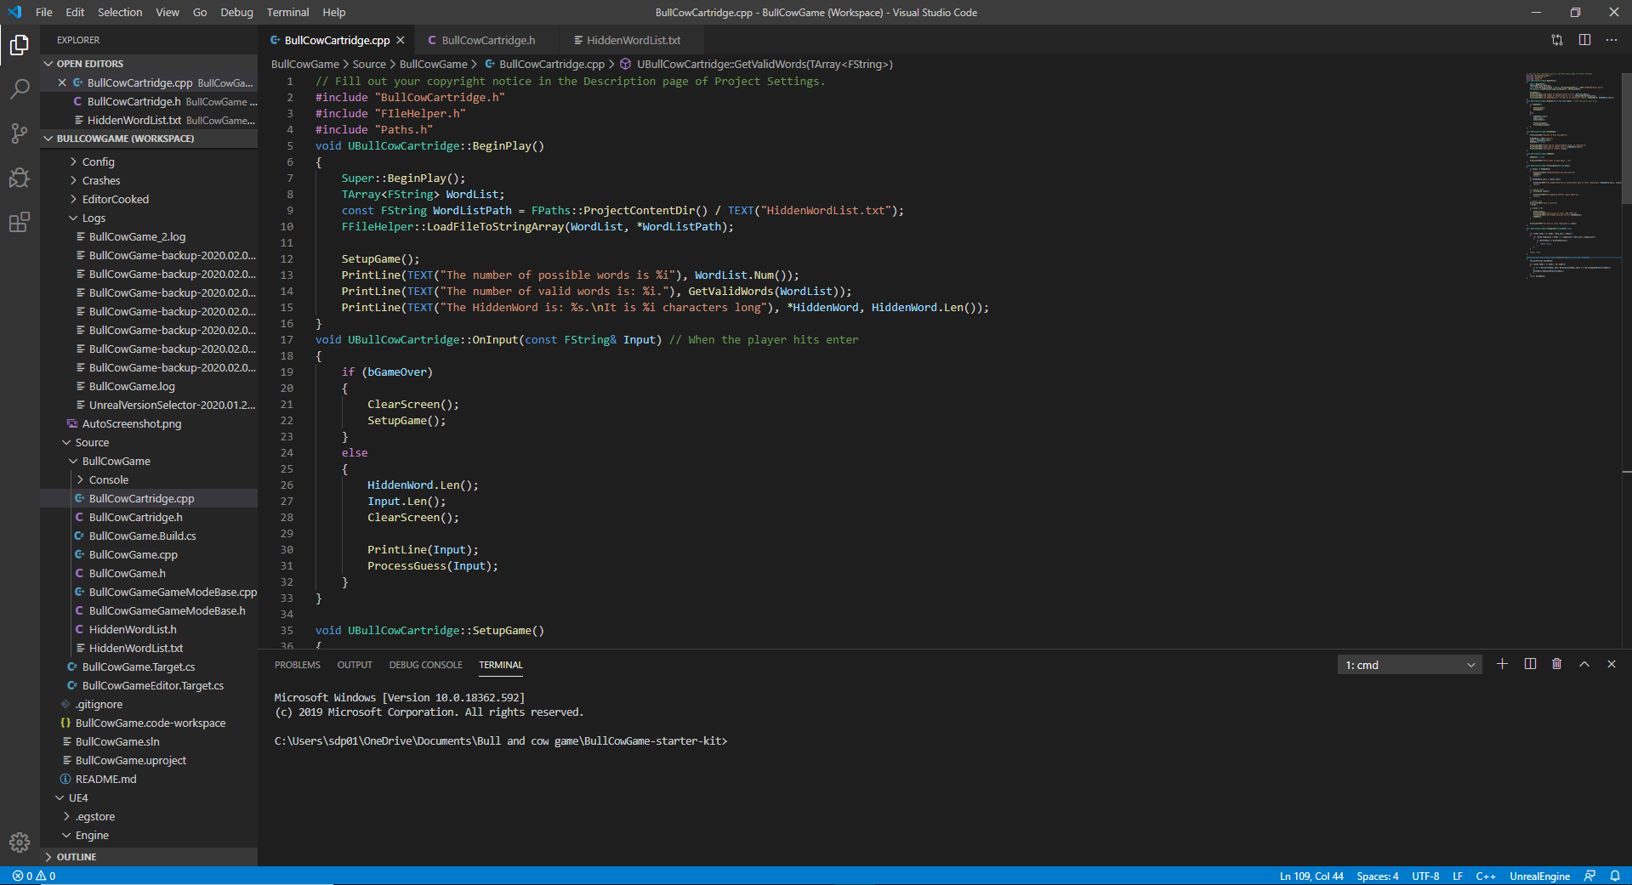
Task: Open the terminal selector dropdown '1: cmd'
Action: tap(1409, 665)
